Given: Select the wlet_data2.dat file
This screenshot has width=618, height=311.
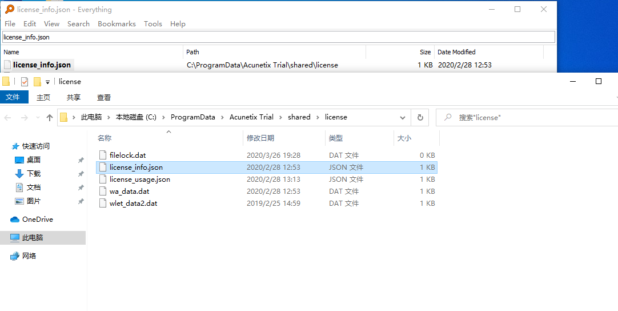Looking at the screenshot, I should [x=133, y=204].
